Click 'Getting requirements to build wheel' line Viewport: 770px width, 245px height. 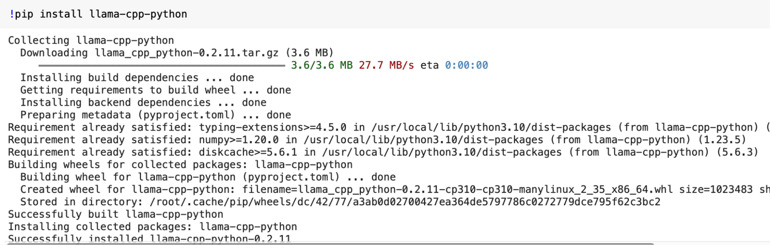156,90
